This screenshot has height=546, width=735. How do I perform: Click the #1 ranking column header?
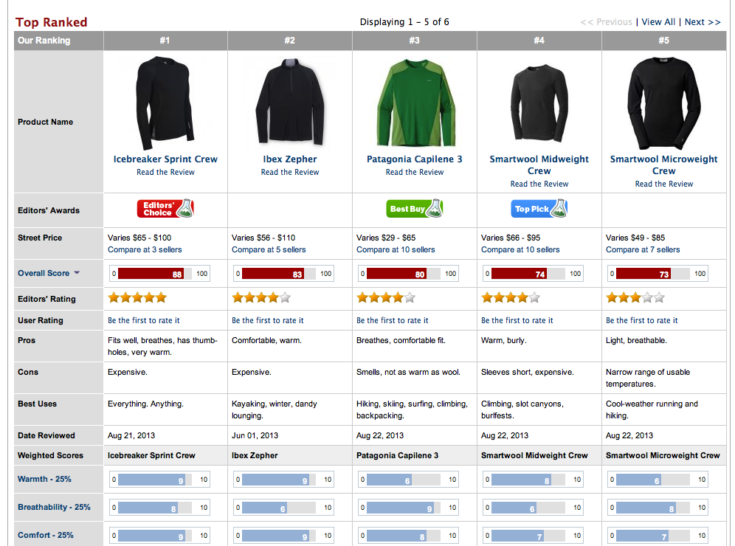pos(165,41)
